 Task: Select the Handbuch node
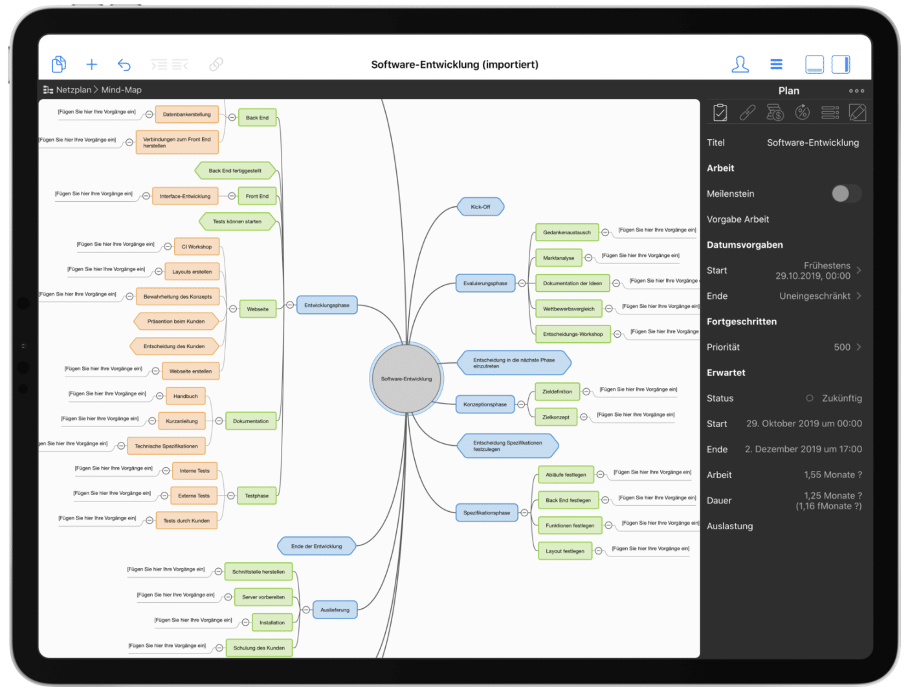186,396
